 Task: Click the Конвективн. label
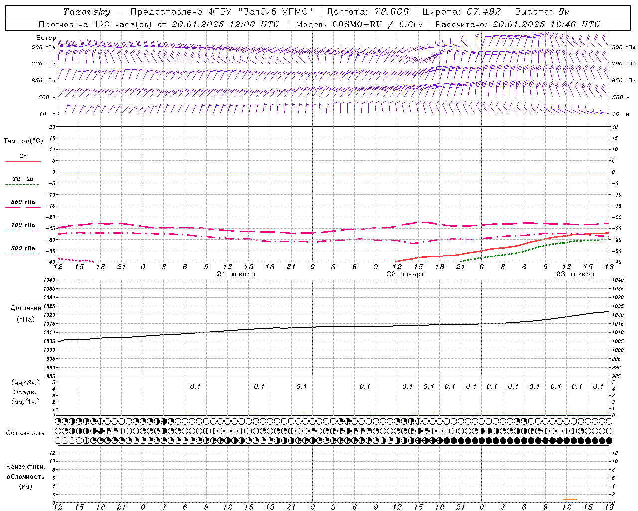pyautogui.click(x=25, y=467)
